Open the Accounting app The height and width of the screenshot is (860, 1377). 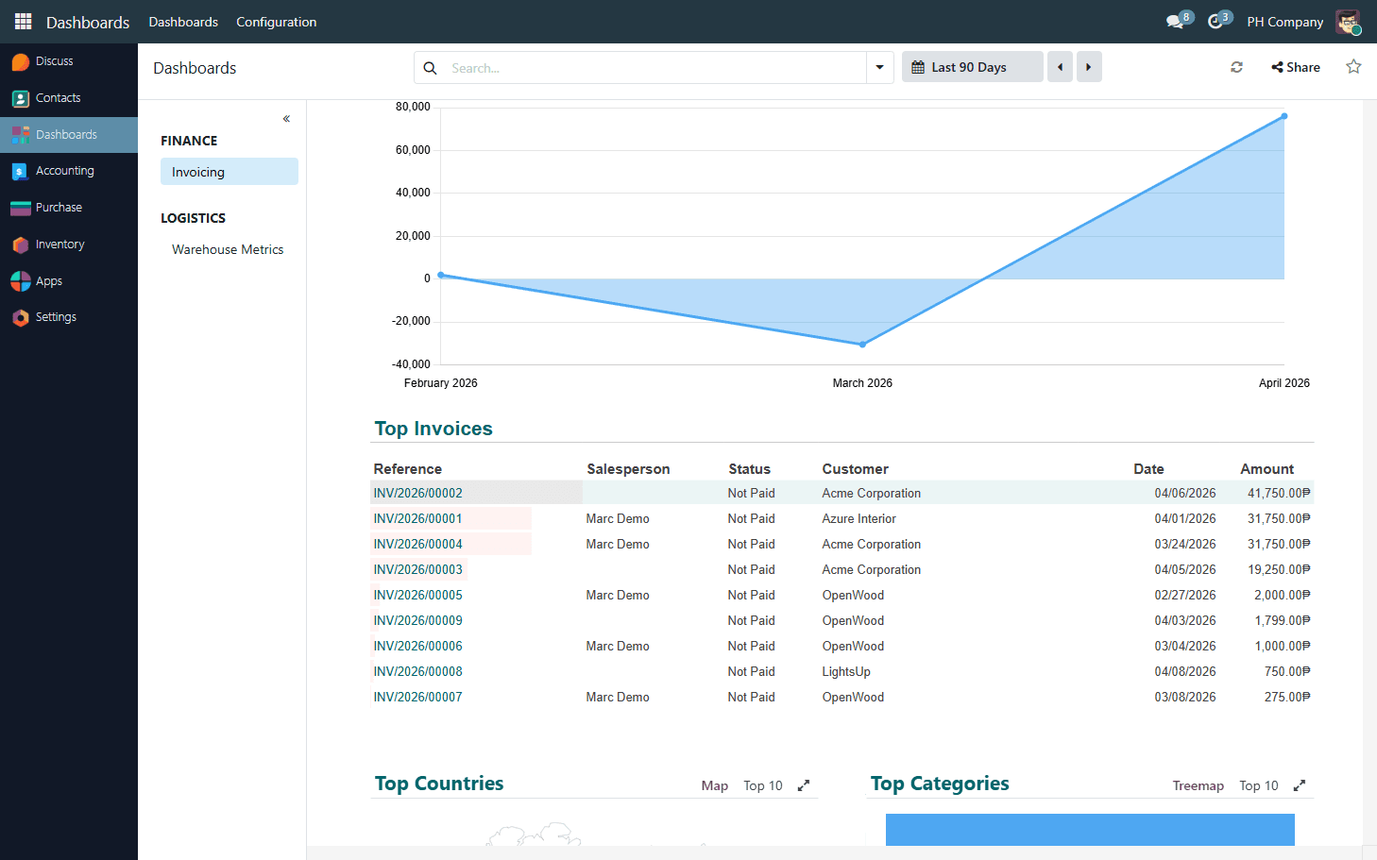pyautogui.click(x=66, y=171)
